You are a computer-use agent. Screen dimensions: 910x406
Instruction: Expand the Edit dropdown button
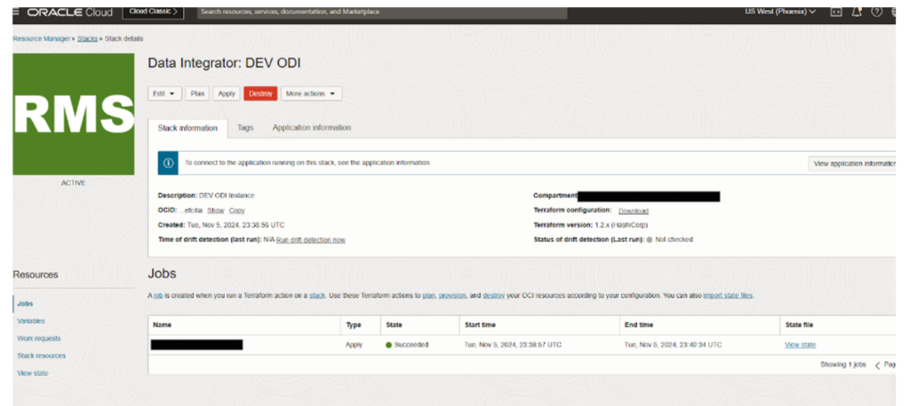click(165, 93)
